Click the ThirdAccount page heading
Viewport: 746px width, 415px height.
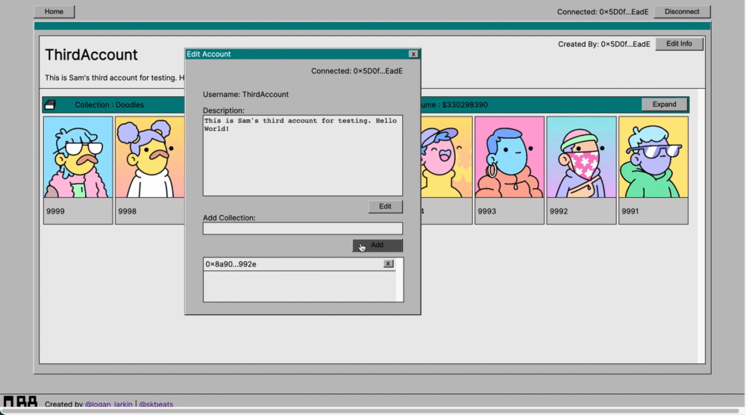(x=91, y=54)
